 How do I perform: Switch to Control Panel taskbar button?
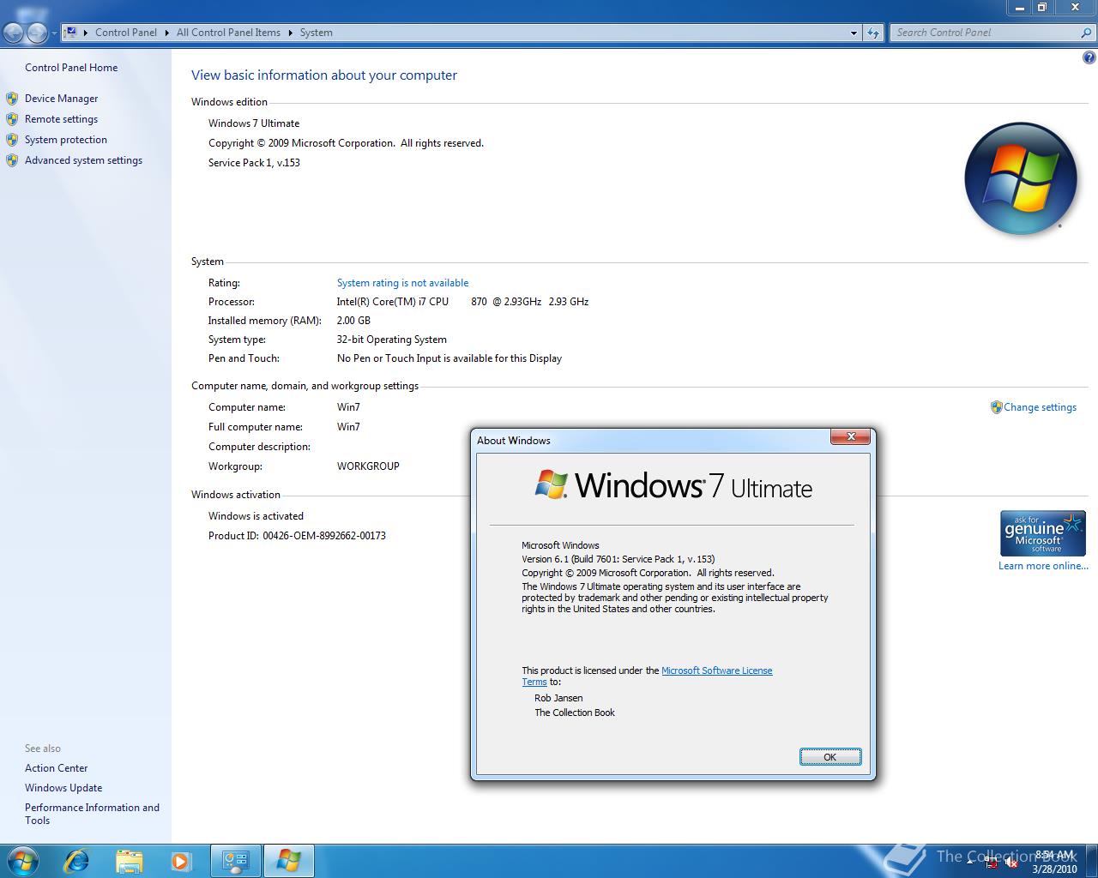(236, 861)
